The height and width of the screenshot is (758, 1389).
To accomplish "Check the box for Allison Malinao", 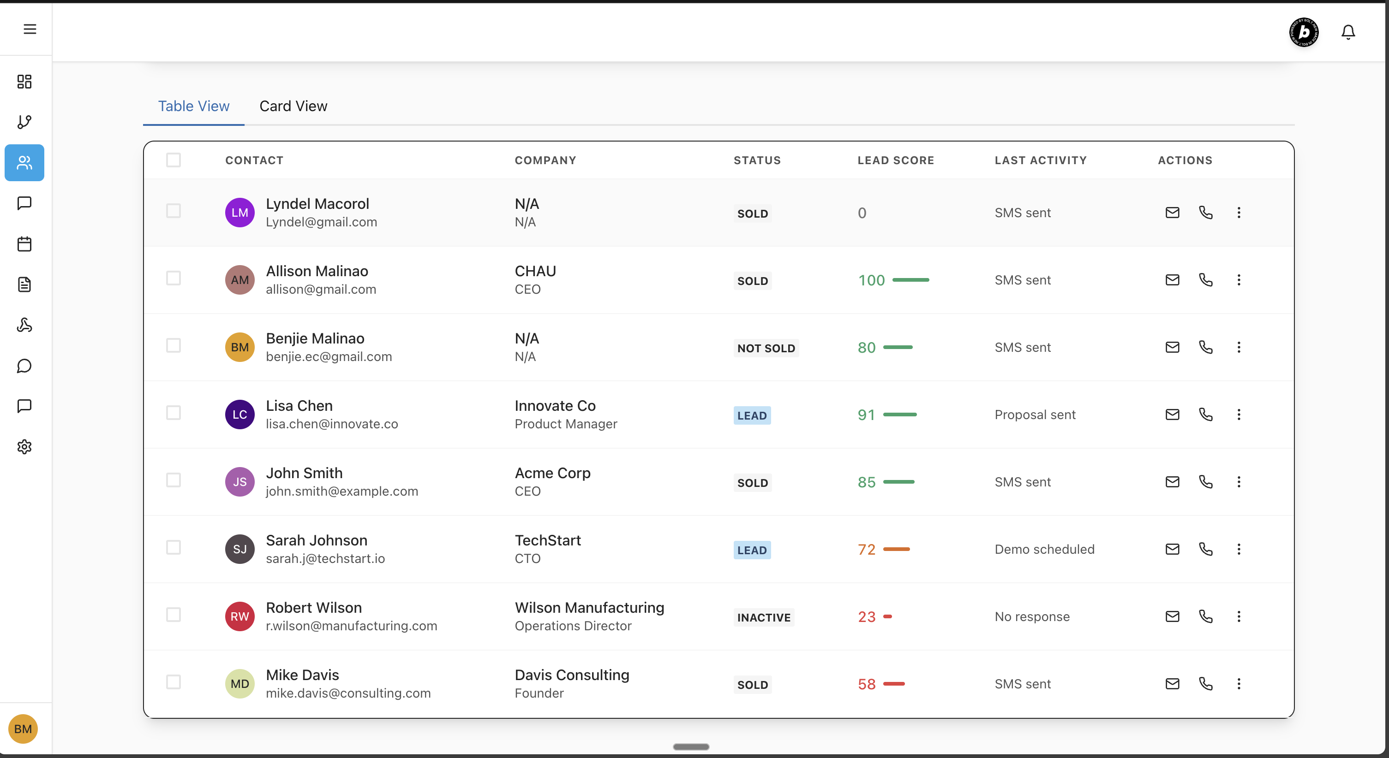I will tap(173, 278).
